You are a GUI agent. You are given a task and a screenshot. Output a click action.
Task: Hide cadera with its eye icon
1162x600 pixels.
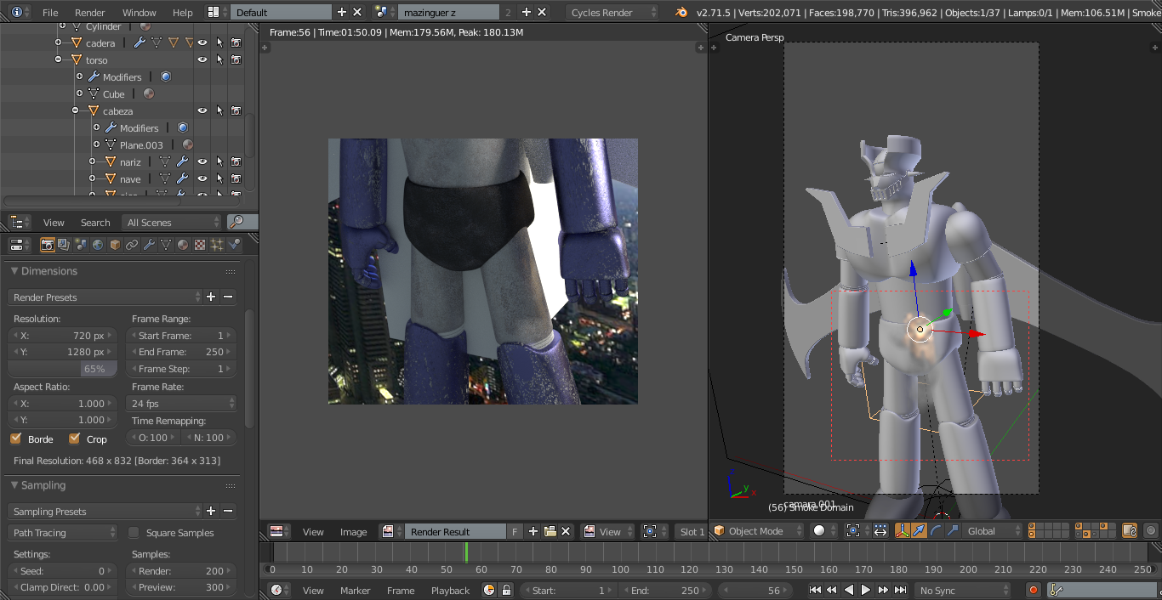(202, 42)
